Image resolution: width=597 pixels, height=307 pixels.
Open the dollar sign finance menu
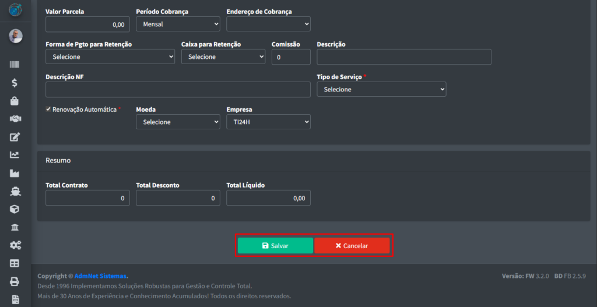[x=15, y=83]
